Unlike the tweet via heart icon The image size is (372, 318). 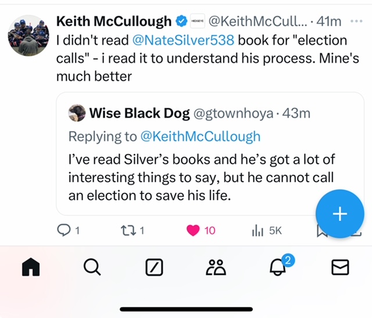point(194,231)
